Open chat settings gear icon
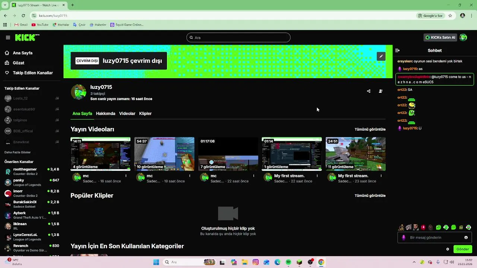 (448, 249)
